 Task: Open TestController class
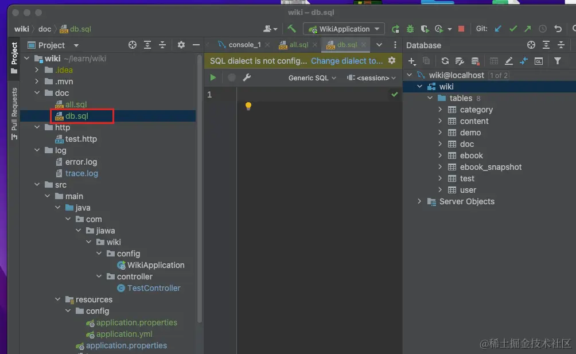pyautogui.click(x=154, y=288)
